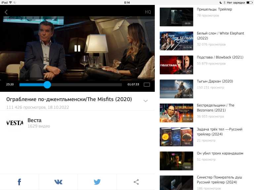The image size is (254, 190).
Task: Share video on Twitter
Action: pos(97,182)
